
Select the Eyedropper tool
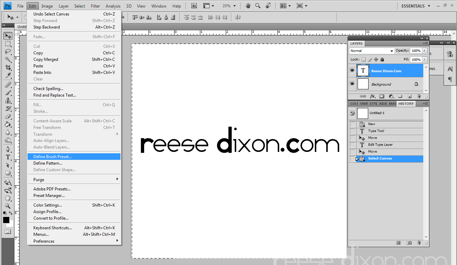pos(8,76)
